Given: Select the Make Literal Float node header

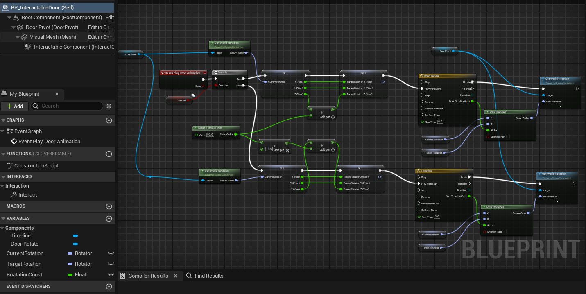Looking at the screenshot, I should point(217,128).
